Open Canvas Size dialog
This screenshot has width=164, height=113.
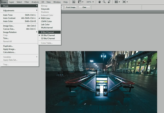pyautogui.click(x=19, y=29)
